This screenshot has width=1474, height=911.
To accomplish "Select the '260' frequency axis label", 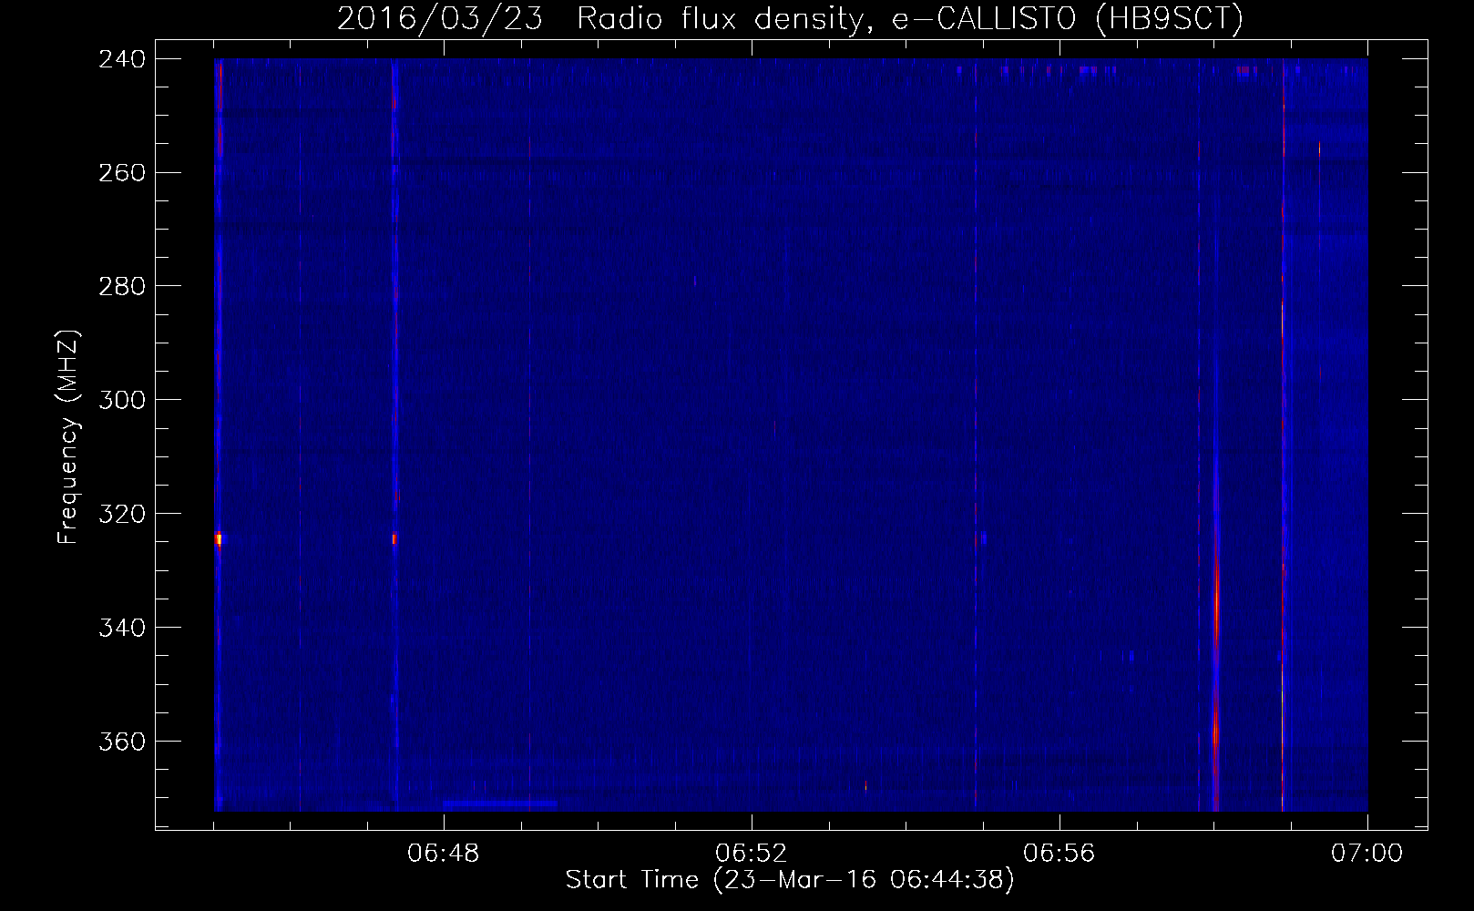I will [121, 173].
